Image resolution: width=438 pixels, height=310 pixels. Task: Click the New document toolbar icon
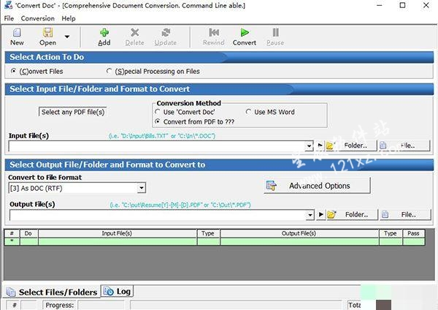(17, 33)
